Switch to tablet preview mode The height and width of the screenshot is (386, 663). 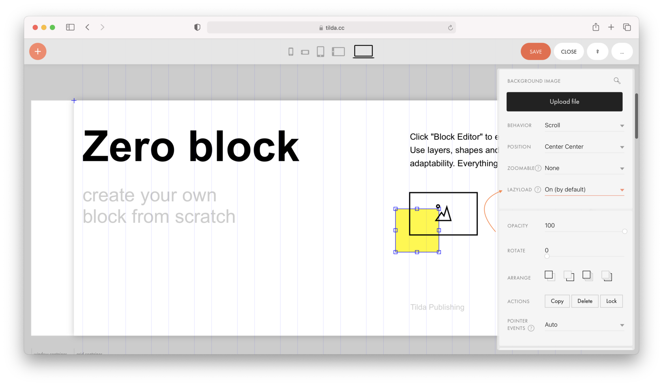point(320,51)
